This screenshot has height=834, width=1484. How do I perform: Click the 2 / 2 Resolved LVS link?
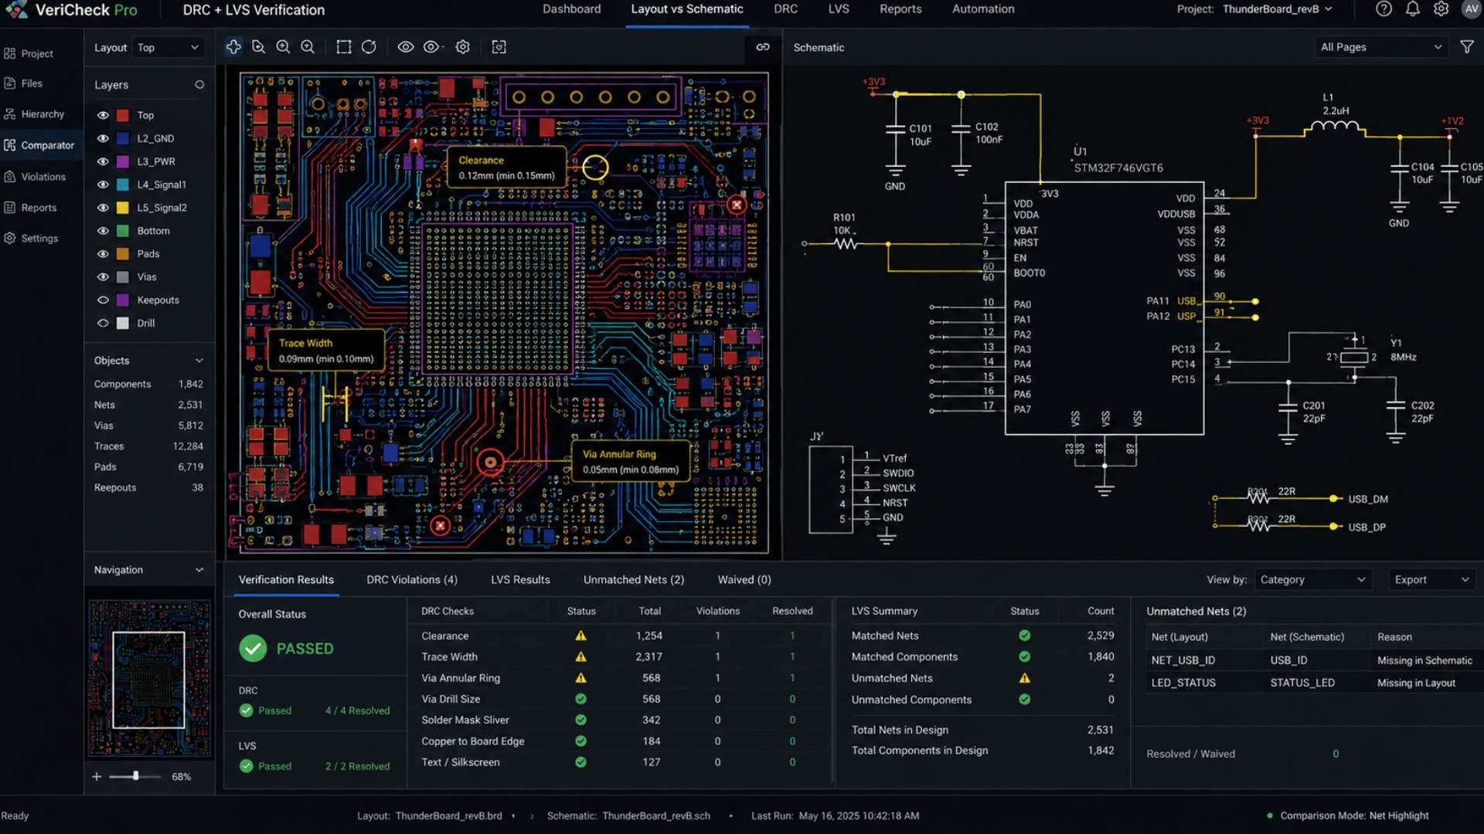pyautogui.click(x=357, y=766)
